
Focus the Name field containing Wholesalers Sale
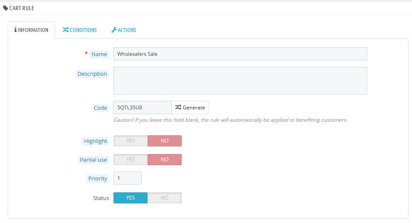click(x=240, y=54)
